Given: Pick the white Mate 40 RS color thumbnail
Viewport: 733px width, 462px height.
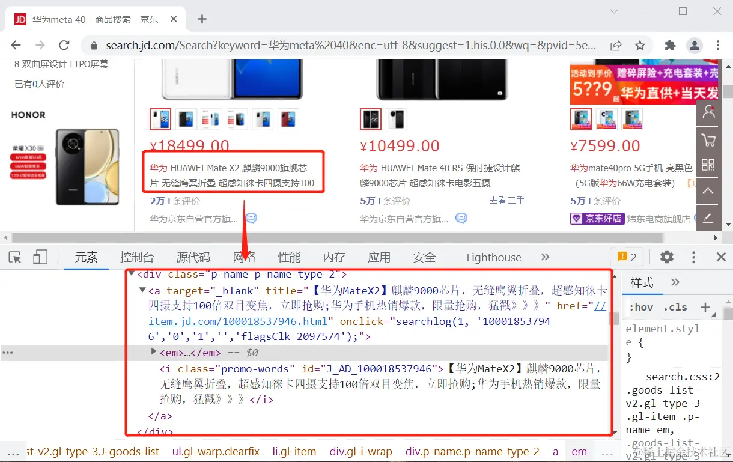Looking at the screenshot, I should pos(397,119).
